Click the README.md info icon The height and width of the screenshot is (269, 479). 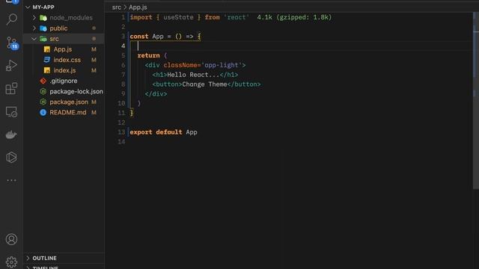pyautogui.click(x=43, y=113)
